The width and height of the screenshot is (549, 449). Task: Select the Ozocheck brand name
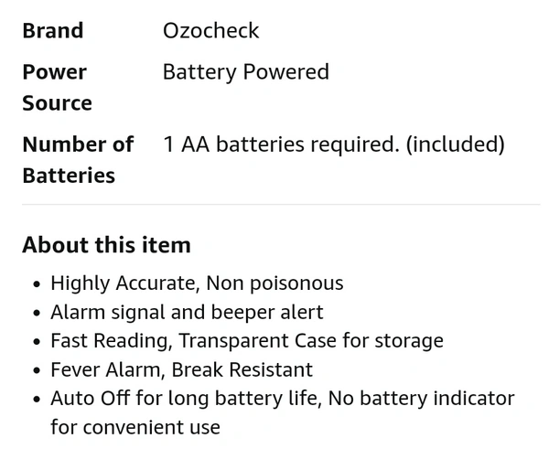coord(210,31)
